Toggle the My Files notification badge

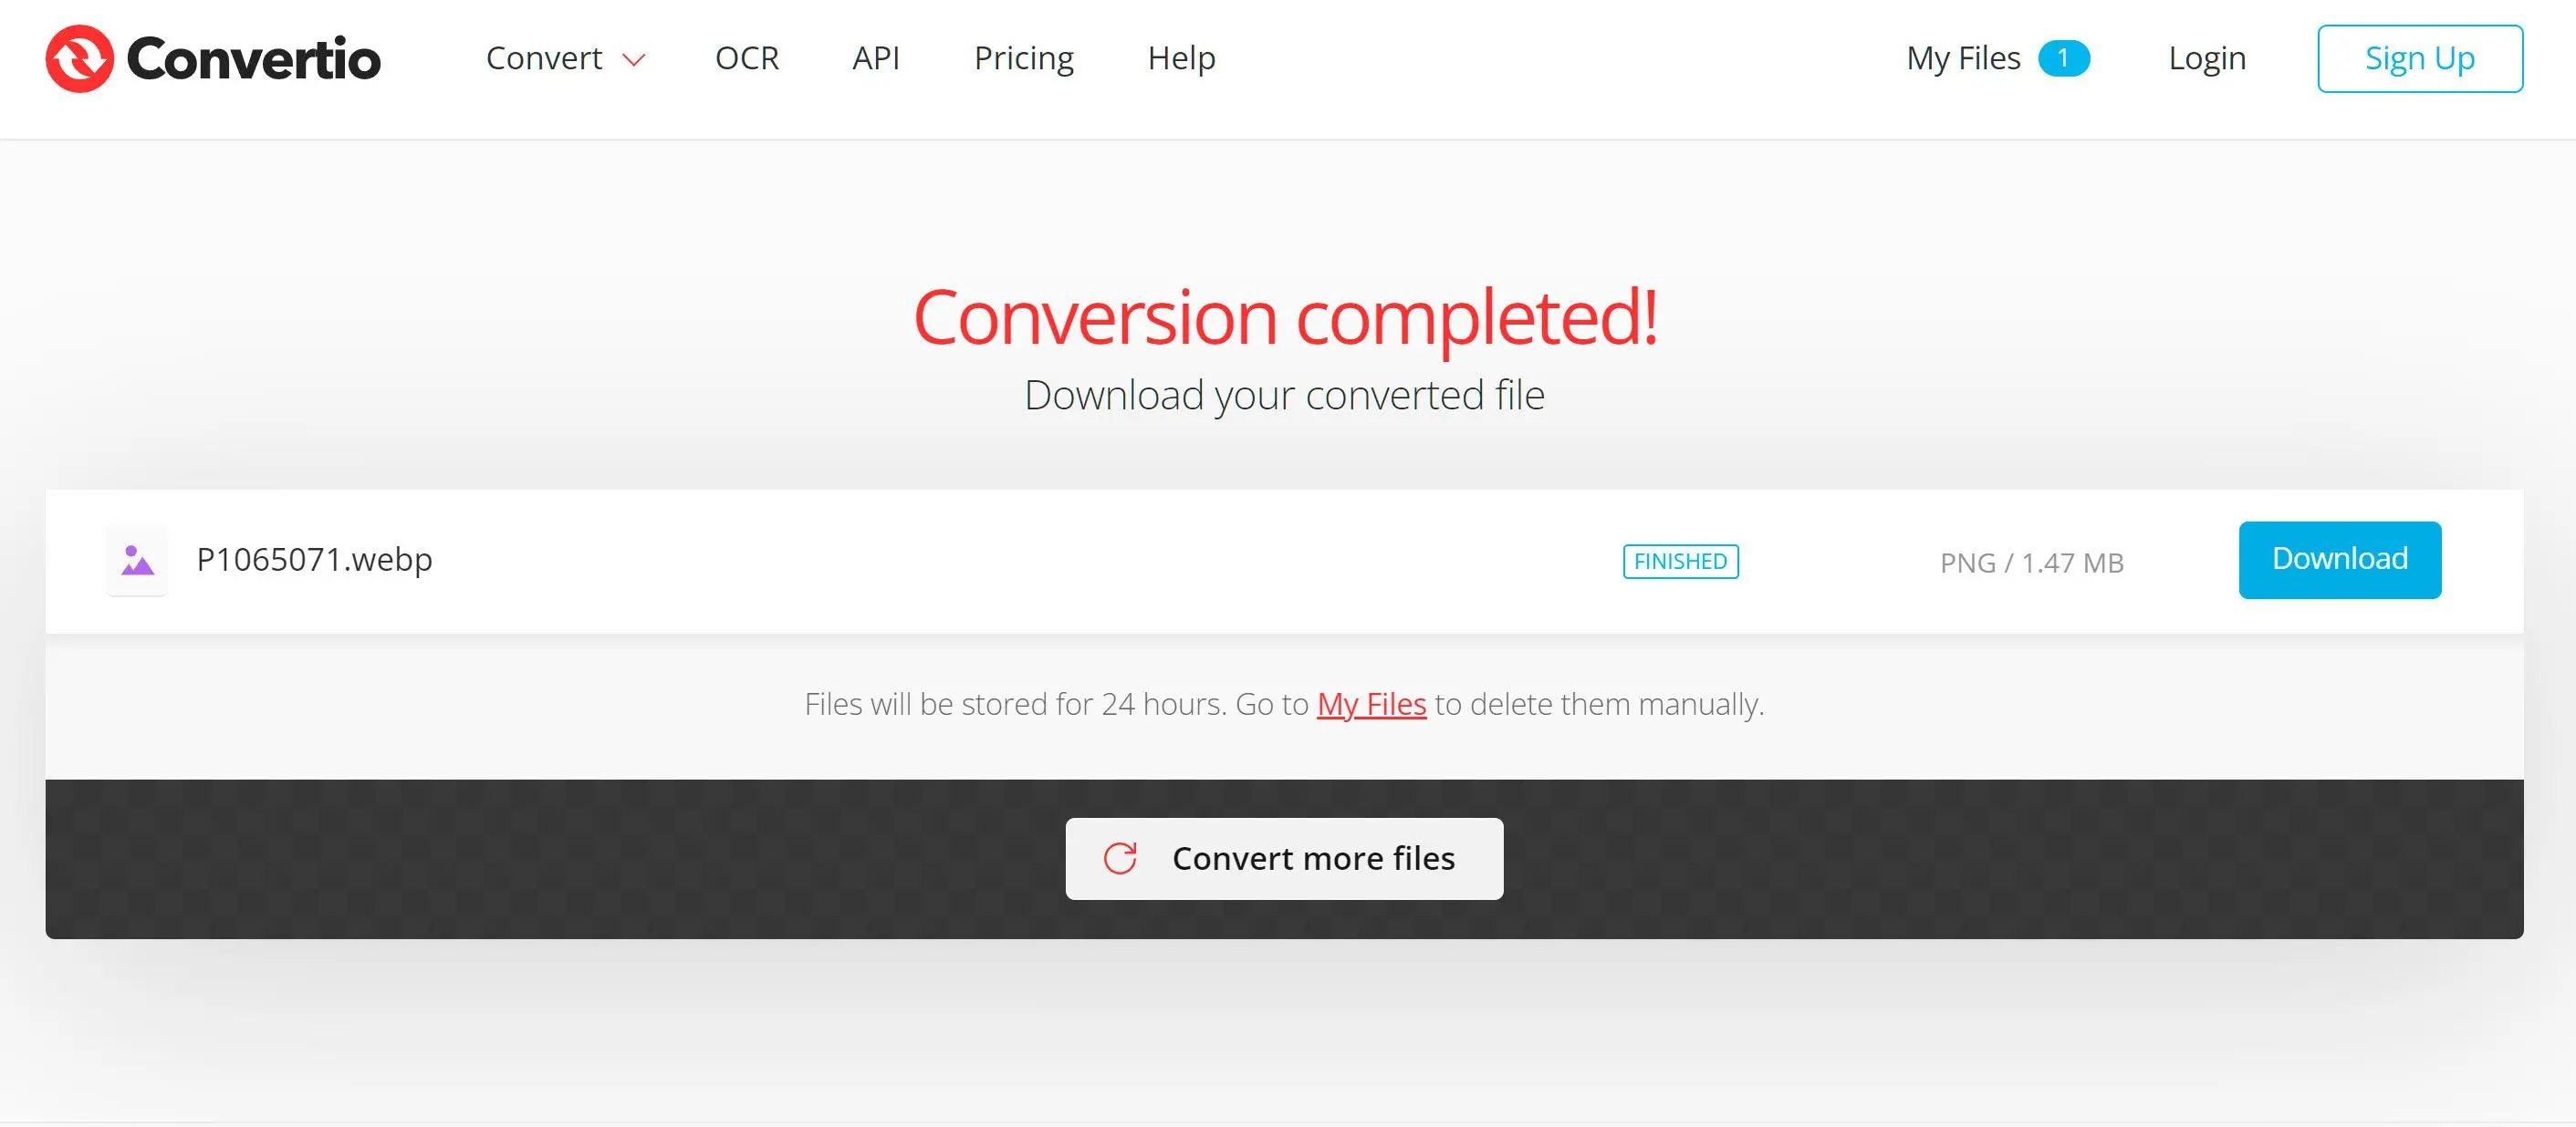(x=2067, y=57)
